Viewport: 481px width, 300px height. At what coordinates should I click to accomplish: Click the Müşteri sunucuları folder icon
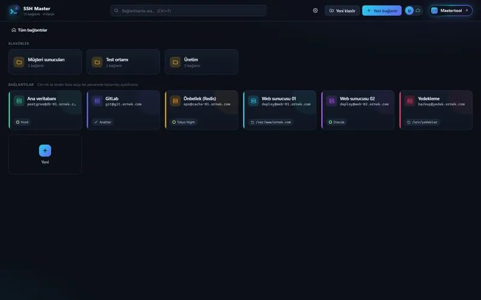pyautogui.click(x=19, y=62)
